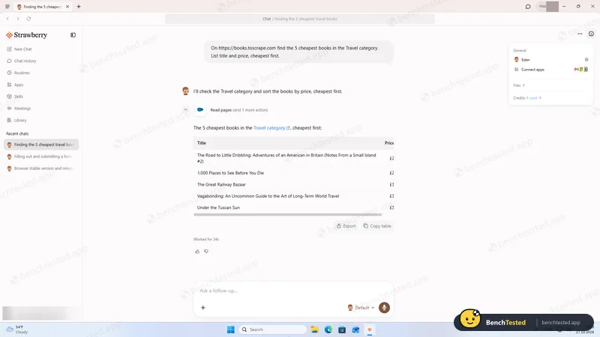Open recent chat Filling out and submitting a form
Screen dimensions: 600x337
[x=41, y=157]
